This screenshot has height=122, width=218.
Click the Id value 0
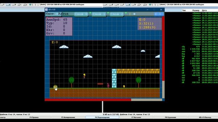pyautogui.click(x=64, y=26)
